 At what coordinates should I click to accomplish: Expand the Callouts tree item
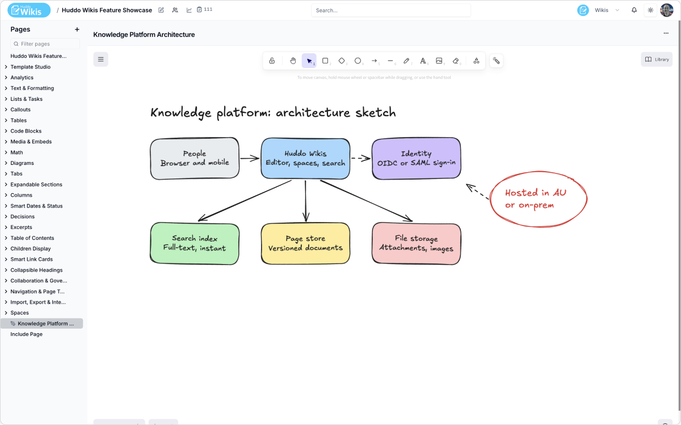coord(6,109)
